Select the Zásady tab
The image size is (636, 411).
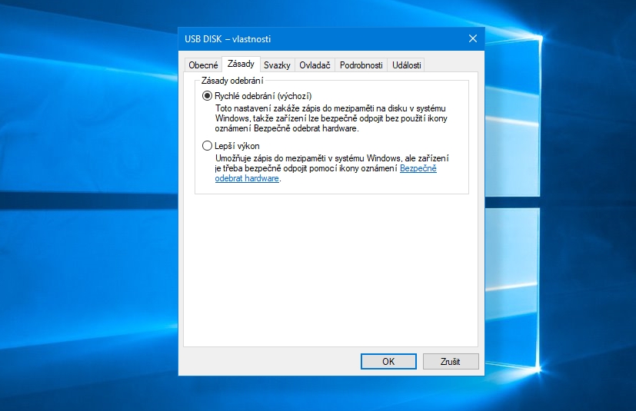click(x=240, y=65)
